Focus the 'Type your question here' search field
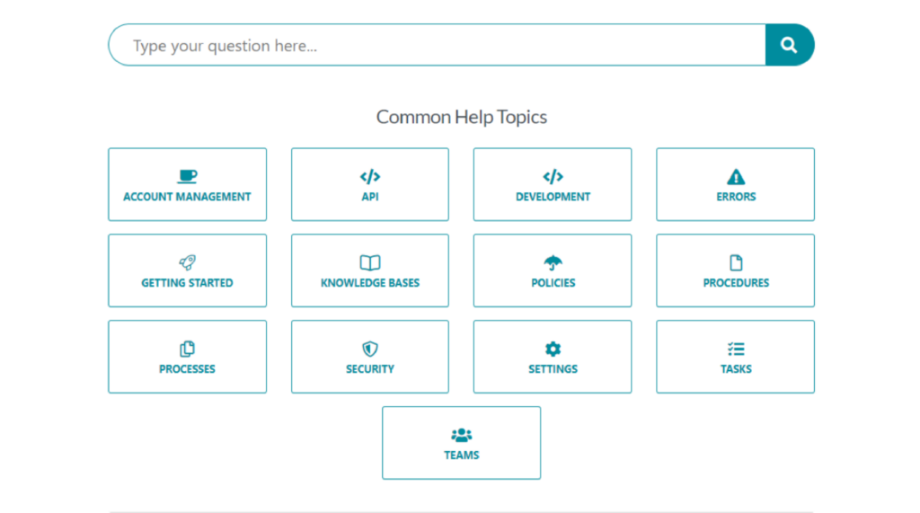The image size is (920, 513). point(438,45)
